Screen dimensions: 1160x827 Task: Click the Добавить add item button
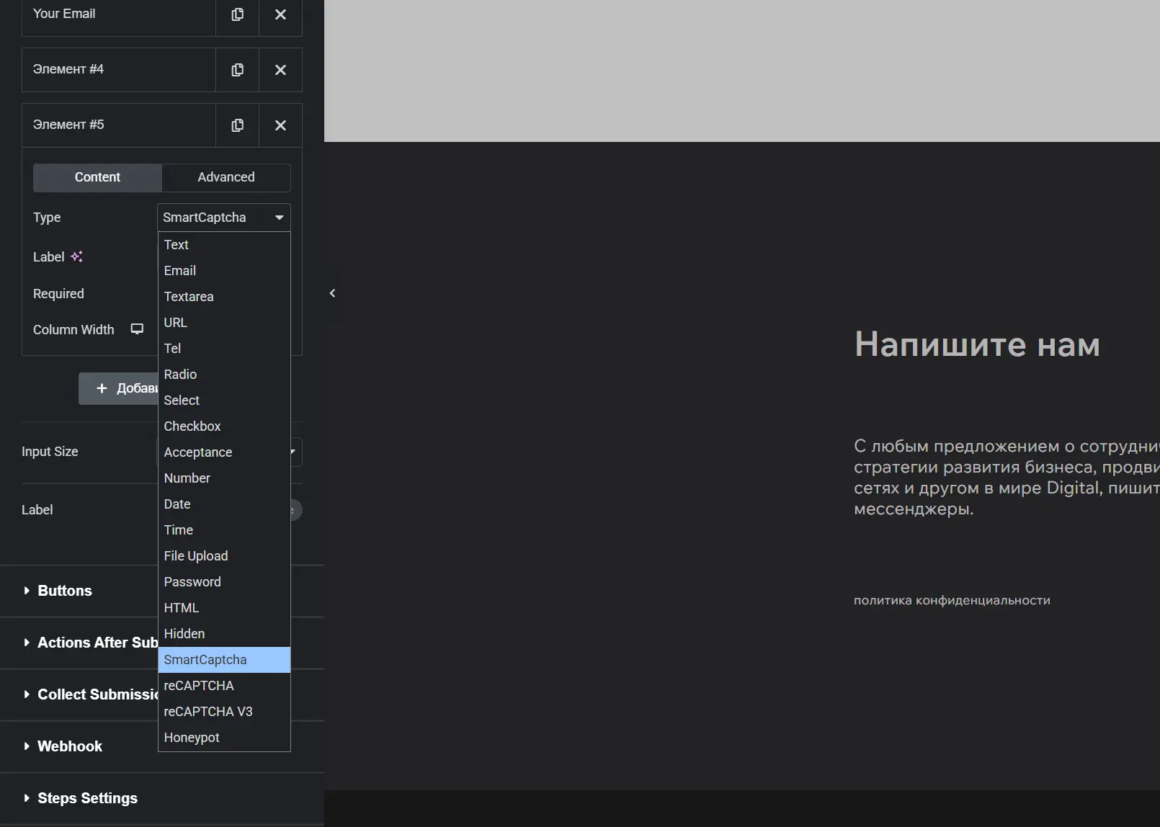click(119, 388)
